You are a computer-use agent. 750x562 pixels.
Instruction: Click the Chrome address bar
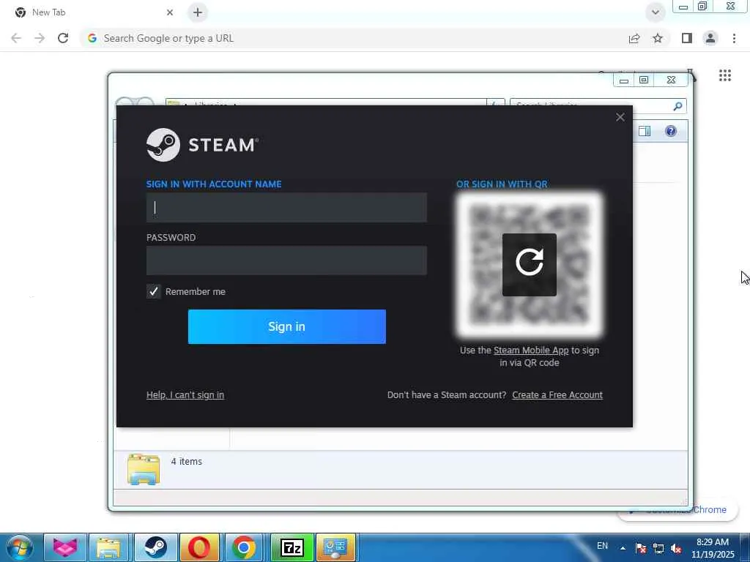tap(354, 38)
